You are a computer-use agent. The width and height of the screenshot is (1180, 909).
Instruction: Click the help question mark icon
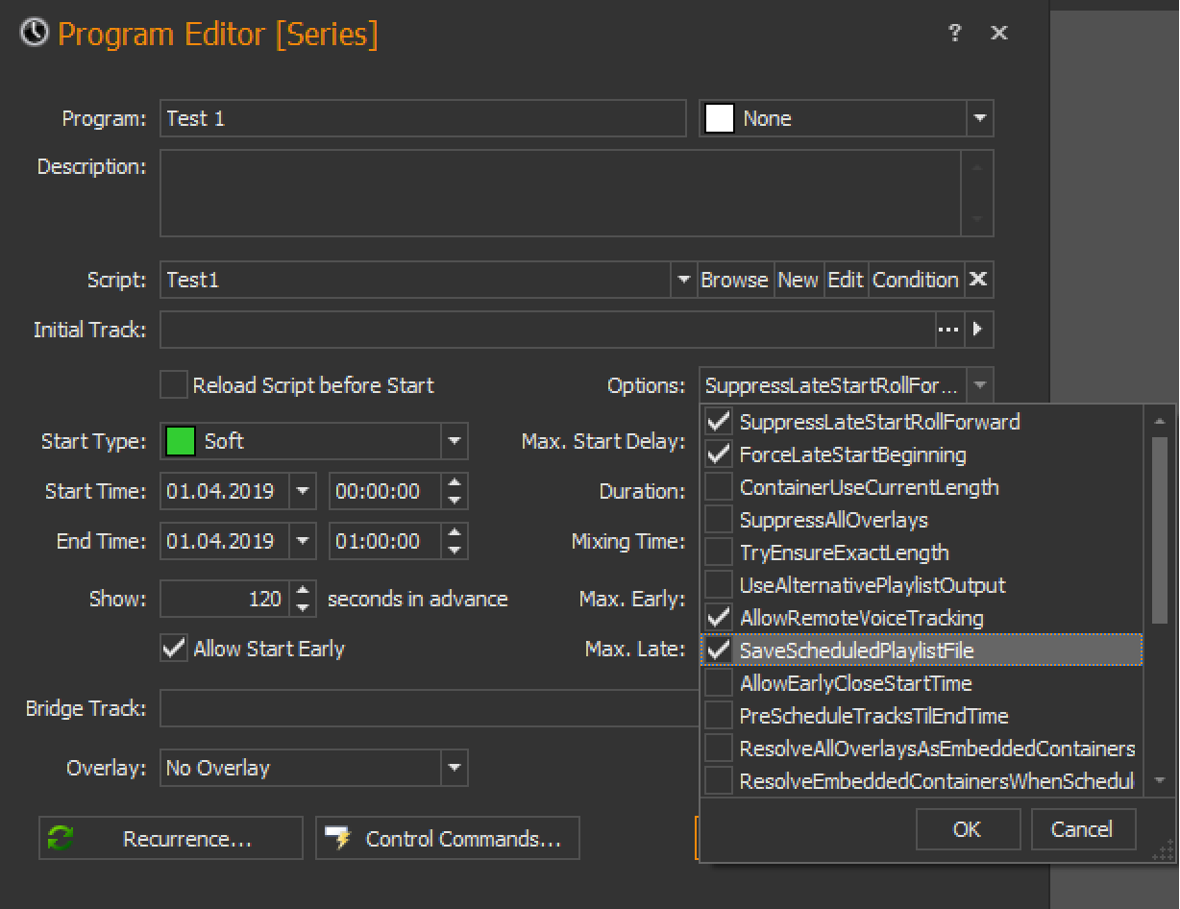tap(954, 34)
